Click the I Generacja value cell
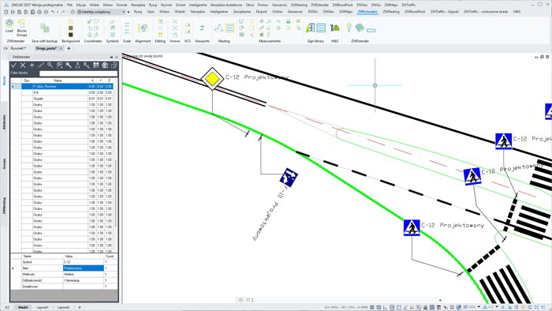 [x=84, y=281]
